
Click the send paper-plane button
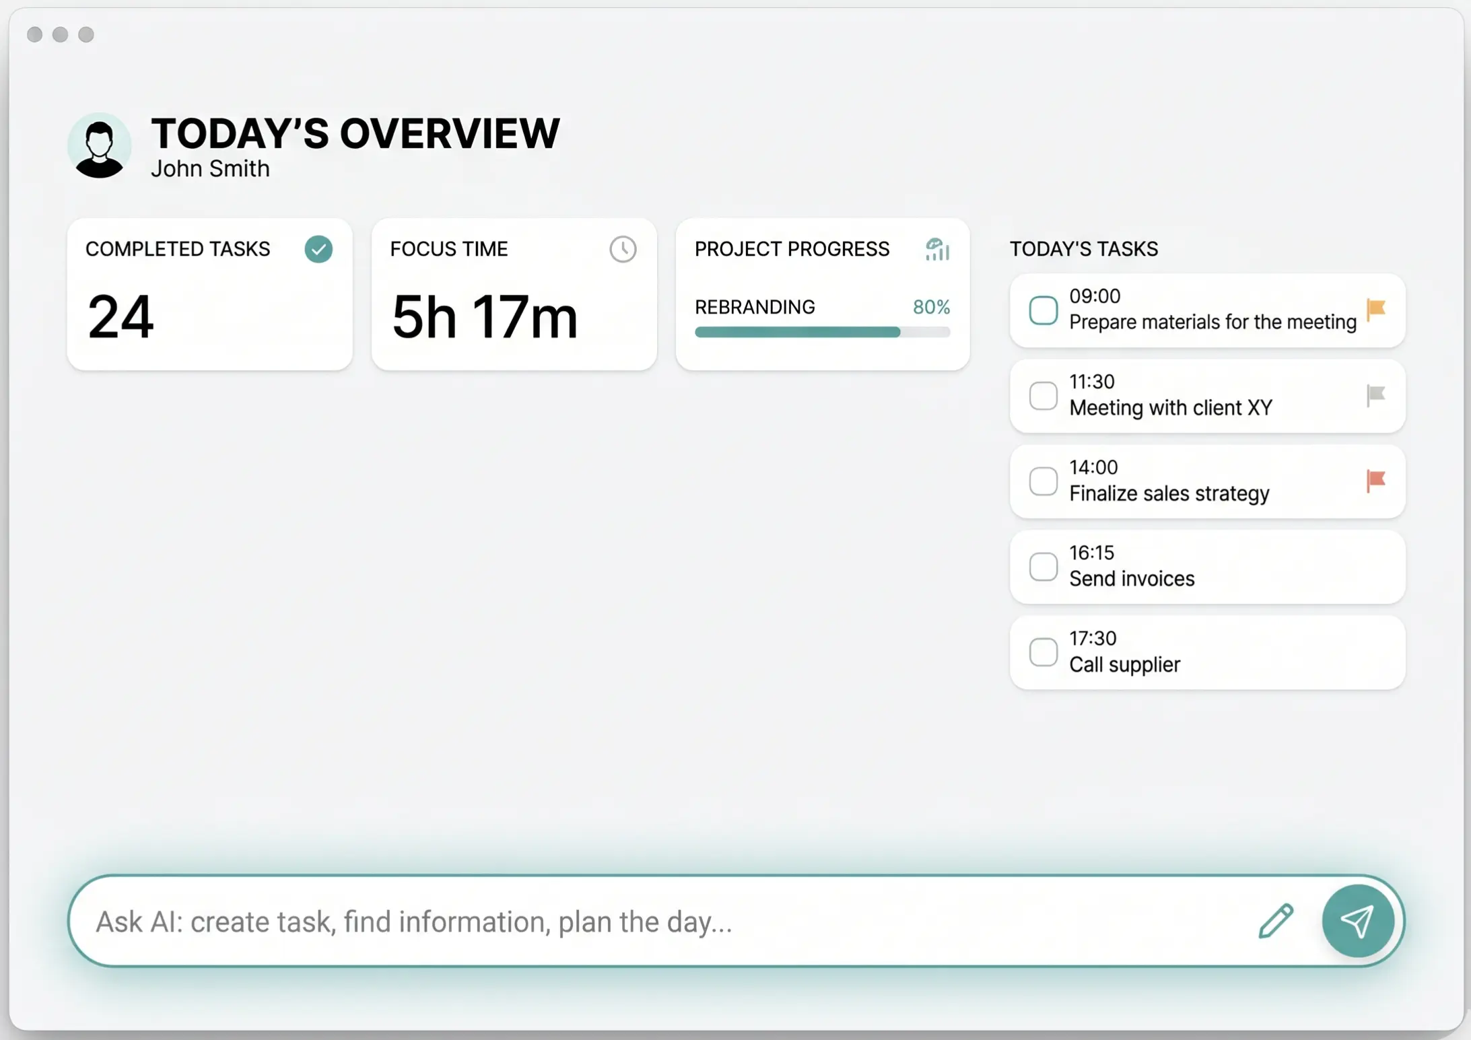[x=1359, y=921]
